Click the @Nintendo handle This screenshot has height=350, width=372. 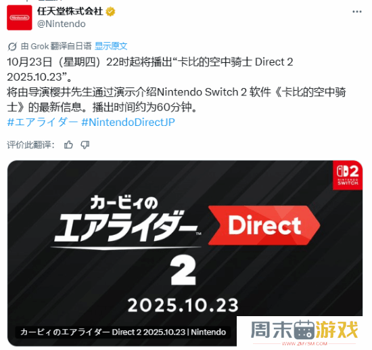tap(62, 24)
